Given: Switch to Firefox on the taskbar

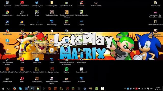Looking at the screenshot, I should point(15,88).
